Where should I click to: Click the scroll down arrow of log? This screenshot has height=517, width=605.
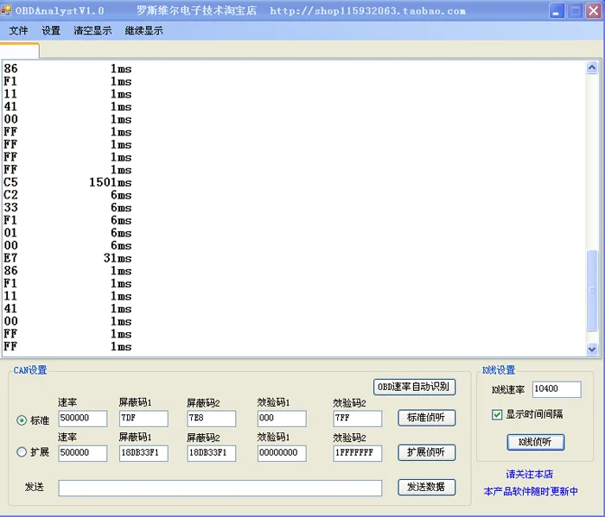coord(592,349)
